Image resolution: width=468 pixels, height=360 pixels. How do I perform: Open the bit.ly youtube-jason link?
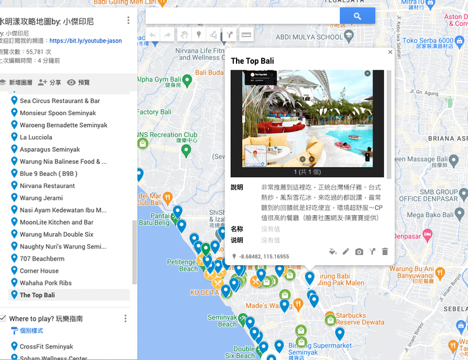(x=85, y=40)
